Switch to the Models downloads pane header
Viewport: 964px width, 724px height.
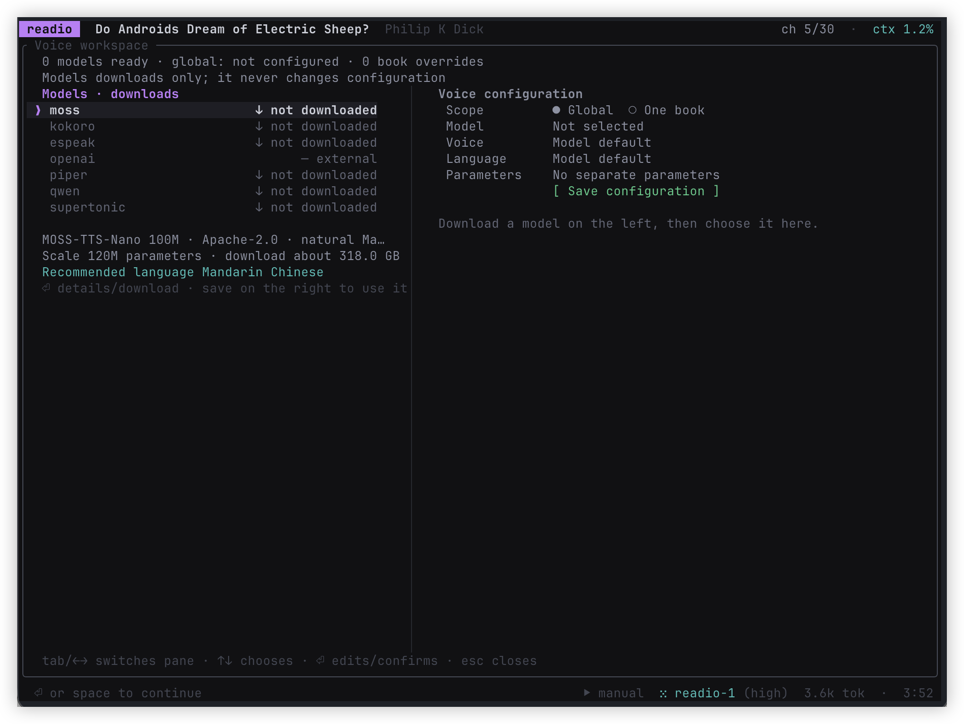pos(110,94)
